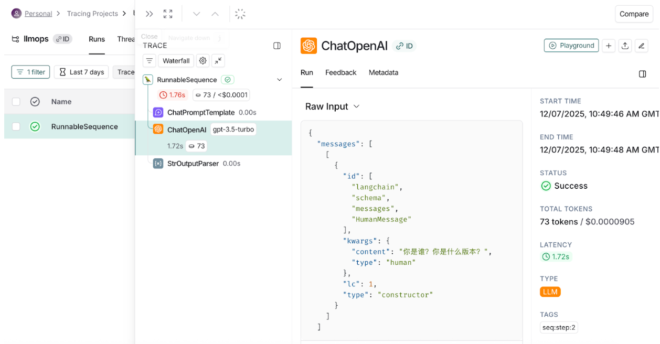
Task: Click the Compare button
Action: pyautogui.click(x=634, y=14)
